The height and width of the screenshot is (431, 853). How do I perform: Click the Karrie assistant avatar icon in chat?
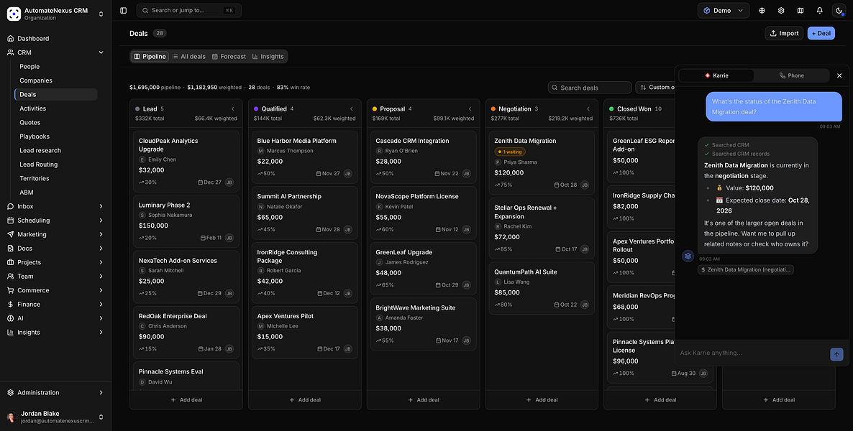688,256
